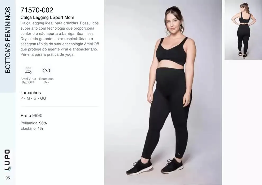Click the Bottoms Femininos section label
Screen dimensions: 262x185
(8, 40)
